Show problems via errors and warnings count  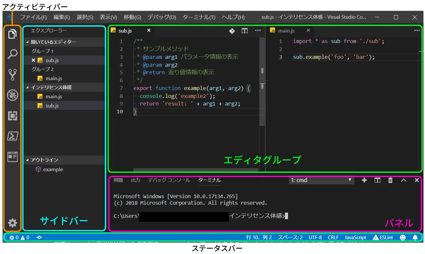[19, 237]
